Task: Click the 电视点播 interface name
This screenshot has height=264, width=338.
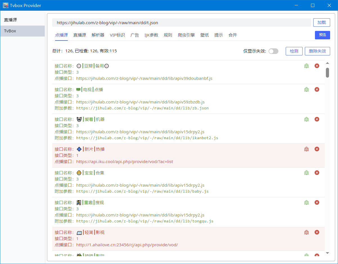Action: click(90, 90)
